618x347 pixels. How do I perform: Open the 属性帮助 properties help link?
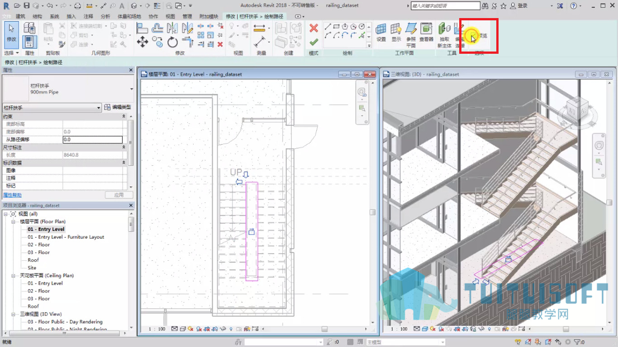pyautogui.click(x=12, y=195)
